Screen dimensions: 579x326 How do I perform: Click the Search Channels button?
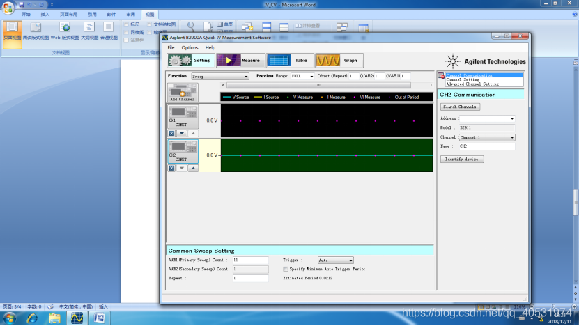pyautogui.click(x=460, y=107)
